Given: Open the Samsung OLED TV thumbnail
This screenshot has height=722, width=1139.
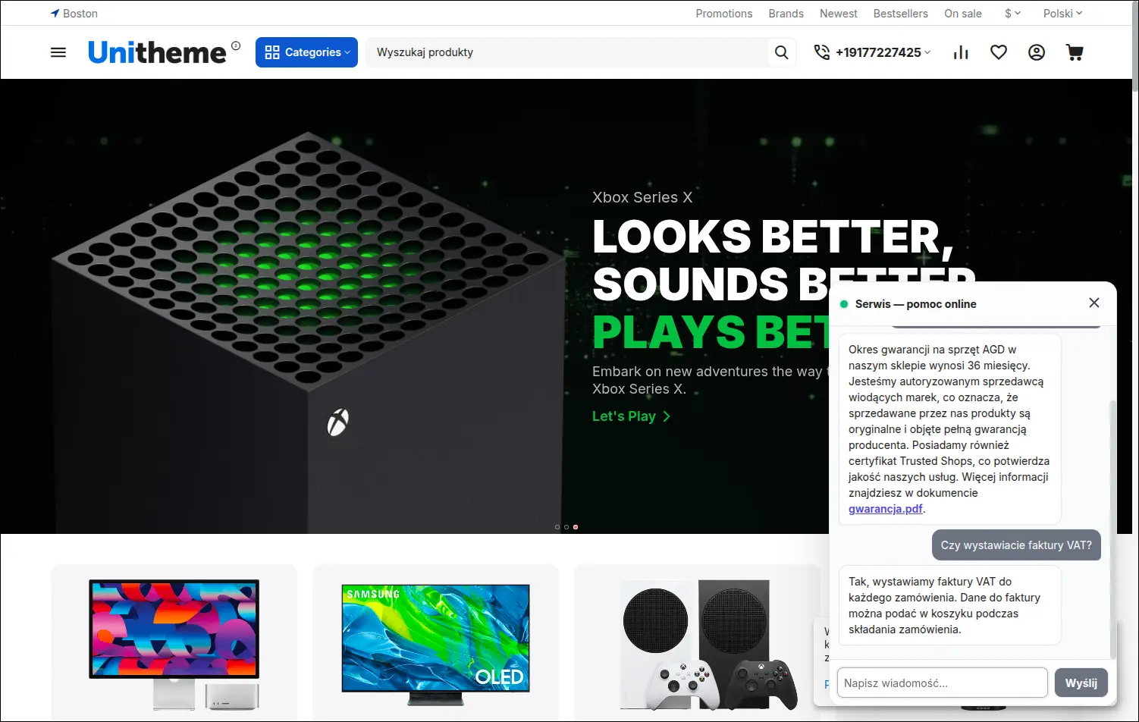Looking at the screenshot, I should [436, 643].
